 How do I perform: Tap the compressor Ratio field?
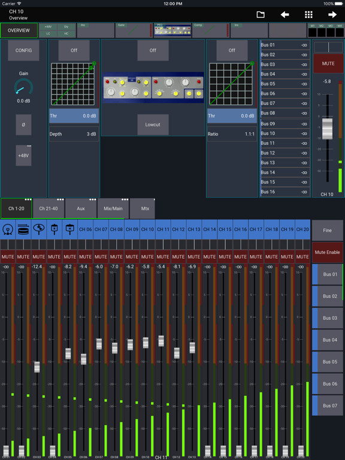tap(232, 134)
